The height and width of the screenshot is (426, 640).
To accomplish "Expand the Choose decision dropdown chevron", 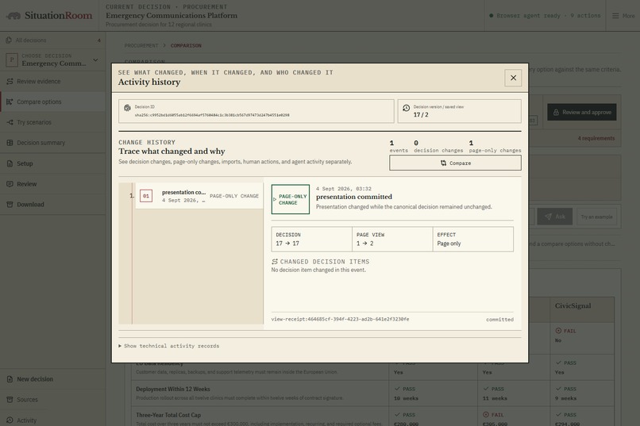I will pyautogui.click(x=95, y=60).
